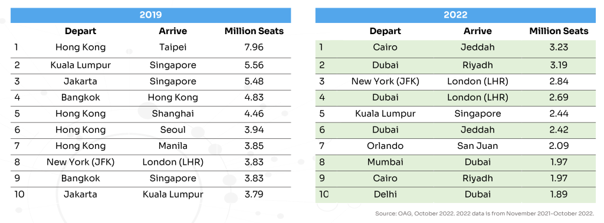The width and height of the screenshot is (604, 223).
Task: Click Million Seats header in 2019 table
Action: (x=254, y=31)
